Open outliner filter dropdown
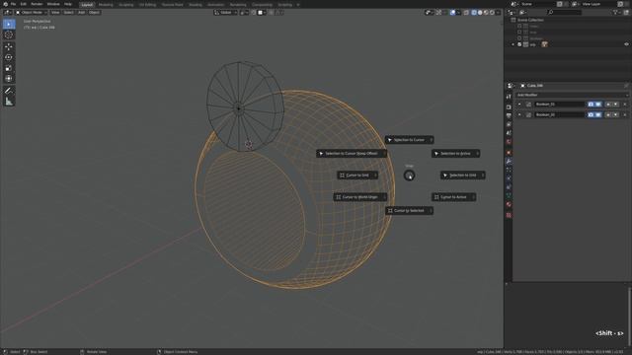 click(616, 13)
